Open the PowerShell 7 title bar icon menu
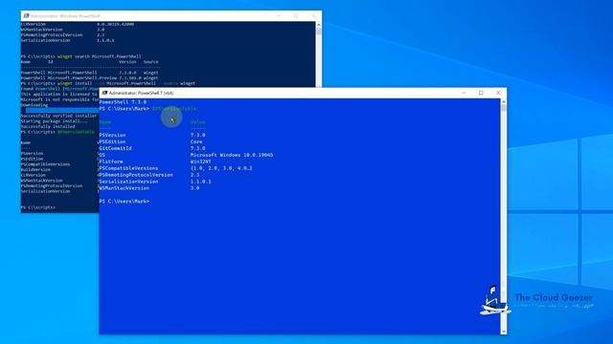Screen dimensions: 613x344 104,93
